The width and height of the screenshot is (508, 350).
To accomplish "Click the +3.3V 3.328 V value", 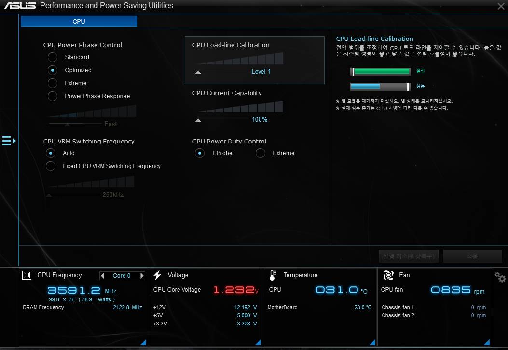I will [247, 324].
